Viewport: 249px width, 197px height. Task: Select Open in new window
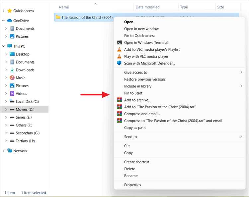point(141,29)
